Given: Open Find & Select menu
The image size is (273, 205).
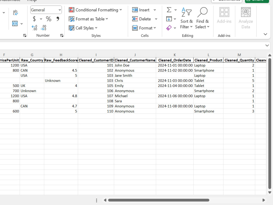Looking at the screenshot, I should click(x=202, y=18).
